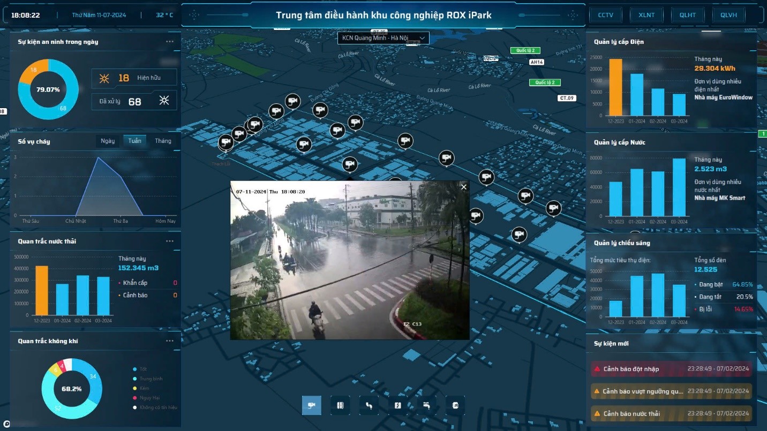
Task: Click the lightning bolt power layer icon
Action: coord(397,405)
